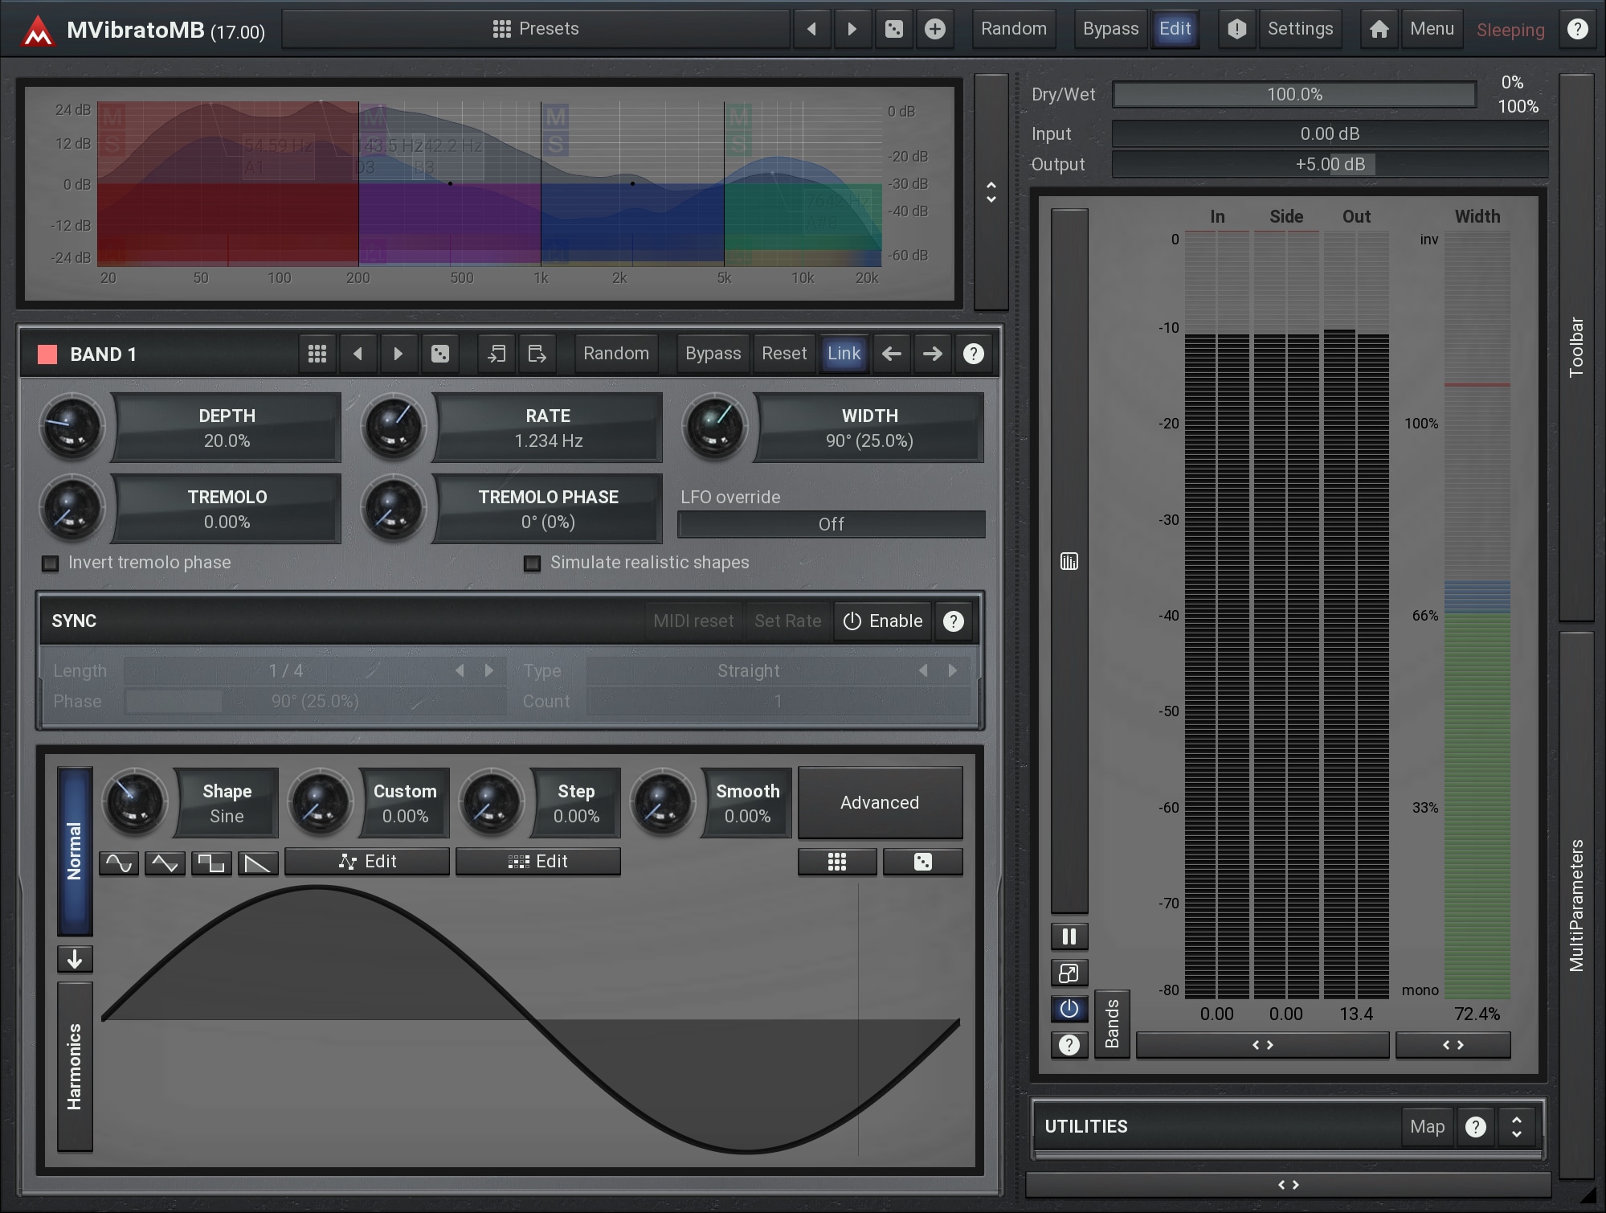Randomize shape with dice icon below Advanced

(x=922, y=862)
